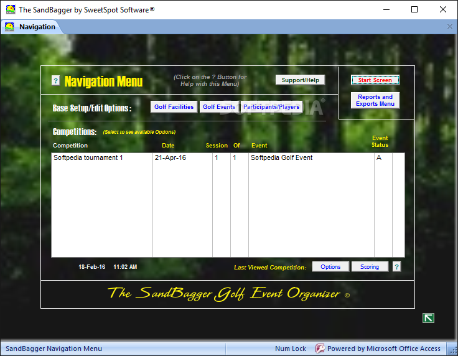
Task: Close the Navigation tab with the X
Action: [x=450, y=27]
